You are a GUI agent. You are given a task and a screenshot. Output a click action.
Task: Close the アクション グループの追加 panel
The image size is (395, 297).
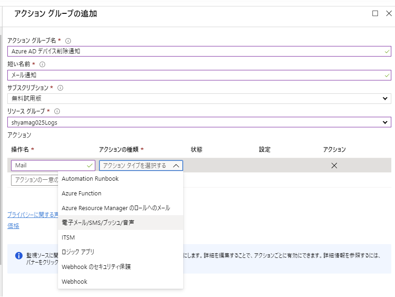tap(389, 13)
